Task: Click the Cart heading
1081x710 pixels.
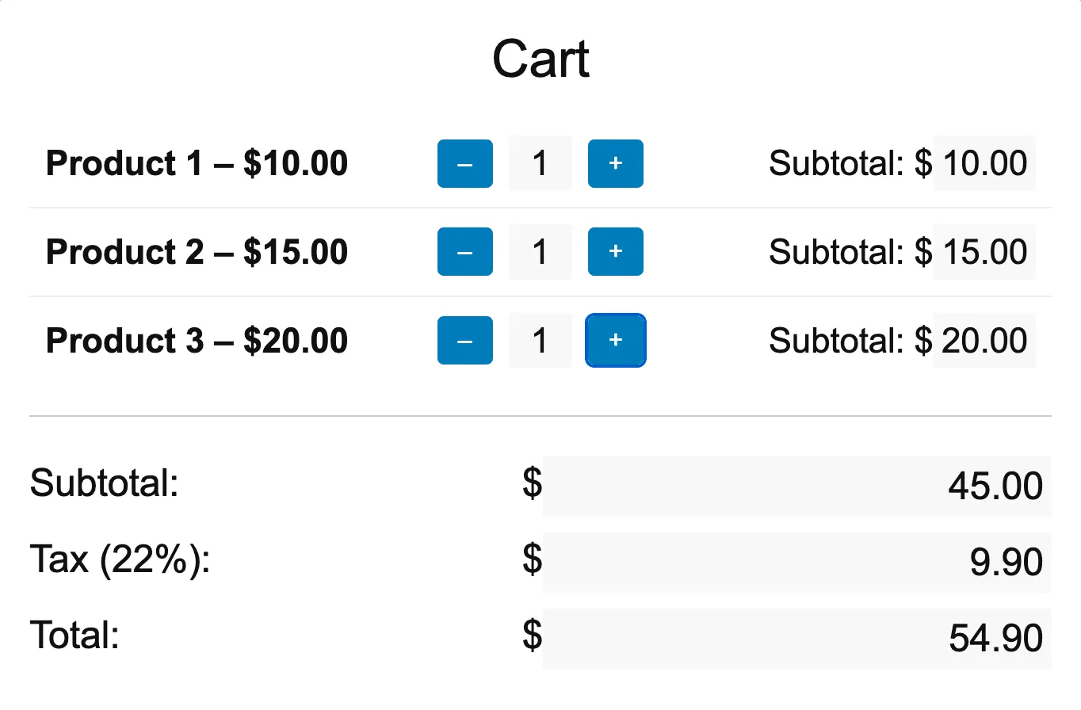Action: tap(540, 59)
